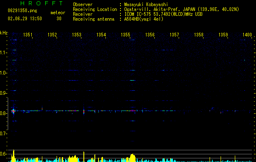
Task: Click the antenna text A504HB(yagi 4el)
Action: (x=144, y=19)
